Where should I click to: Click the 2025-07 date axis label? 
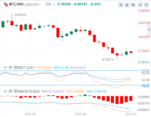tap(131, 114)
